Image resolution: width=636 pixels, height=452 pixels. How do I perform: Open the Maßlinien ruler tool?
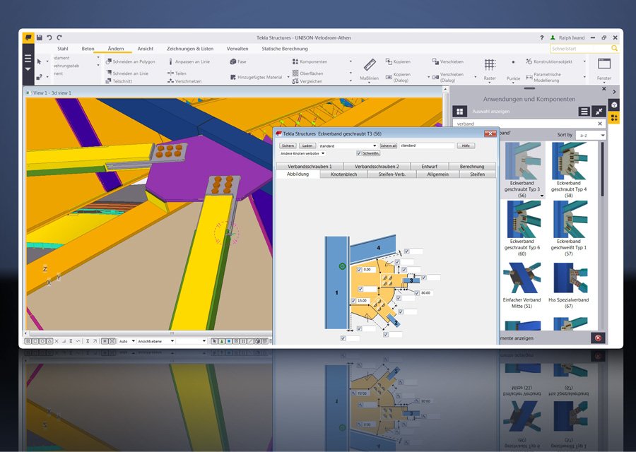369,69
